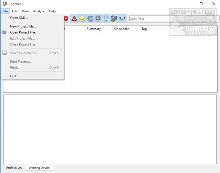Toggle the Clang results filter icon
This screenshot has width=220, height=173.
122,18
